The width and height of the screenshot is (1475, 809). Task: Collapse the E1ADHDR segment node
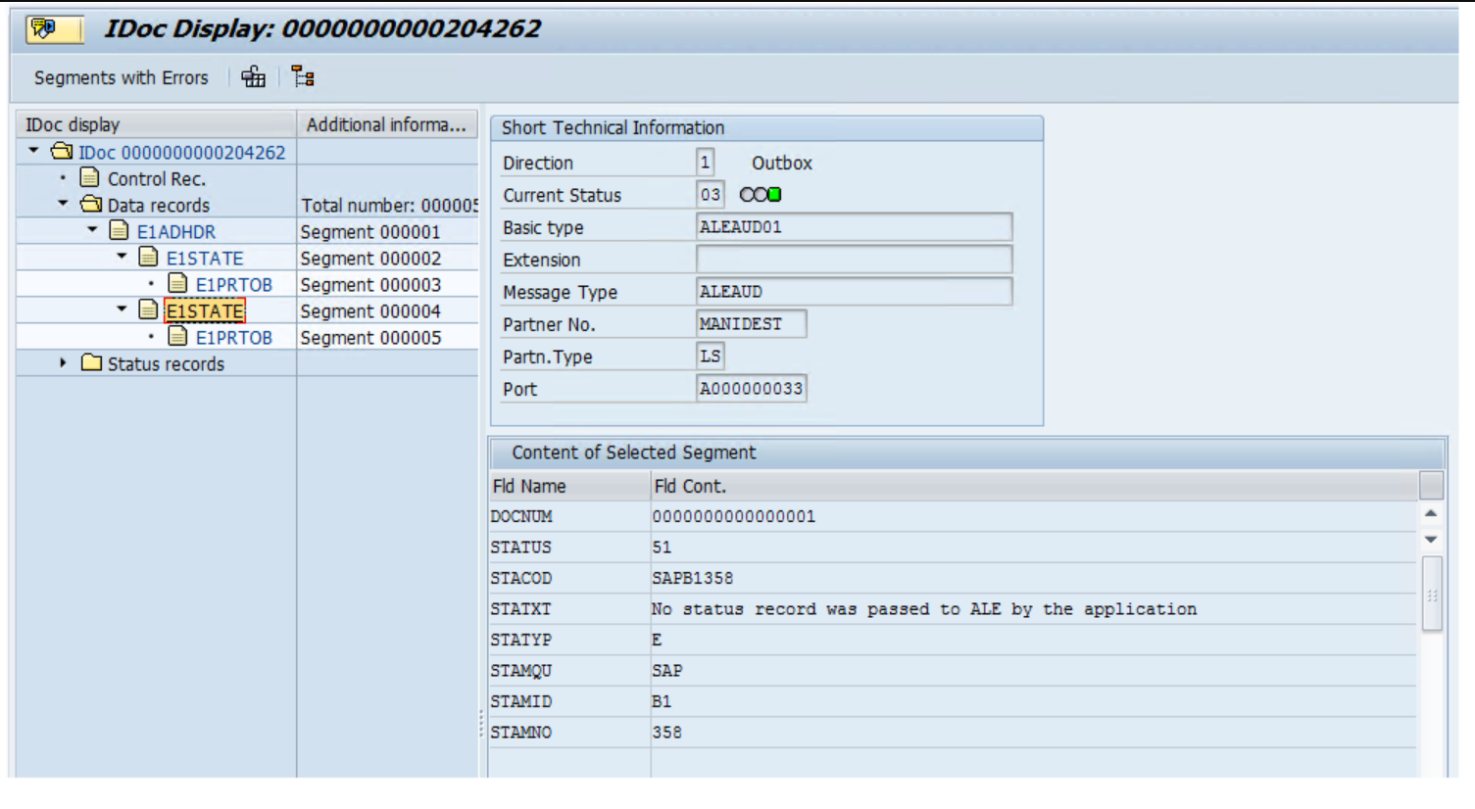pos(92,230)
